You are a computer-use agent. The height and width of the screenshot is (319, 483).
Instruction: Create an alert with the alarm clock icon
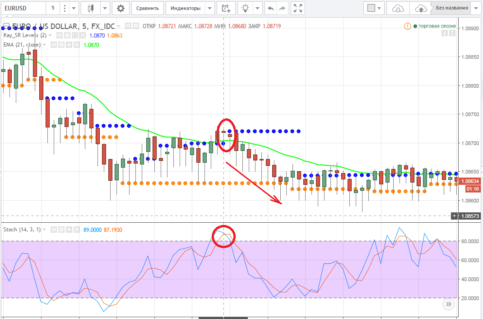[x=226, y=8]
